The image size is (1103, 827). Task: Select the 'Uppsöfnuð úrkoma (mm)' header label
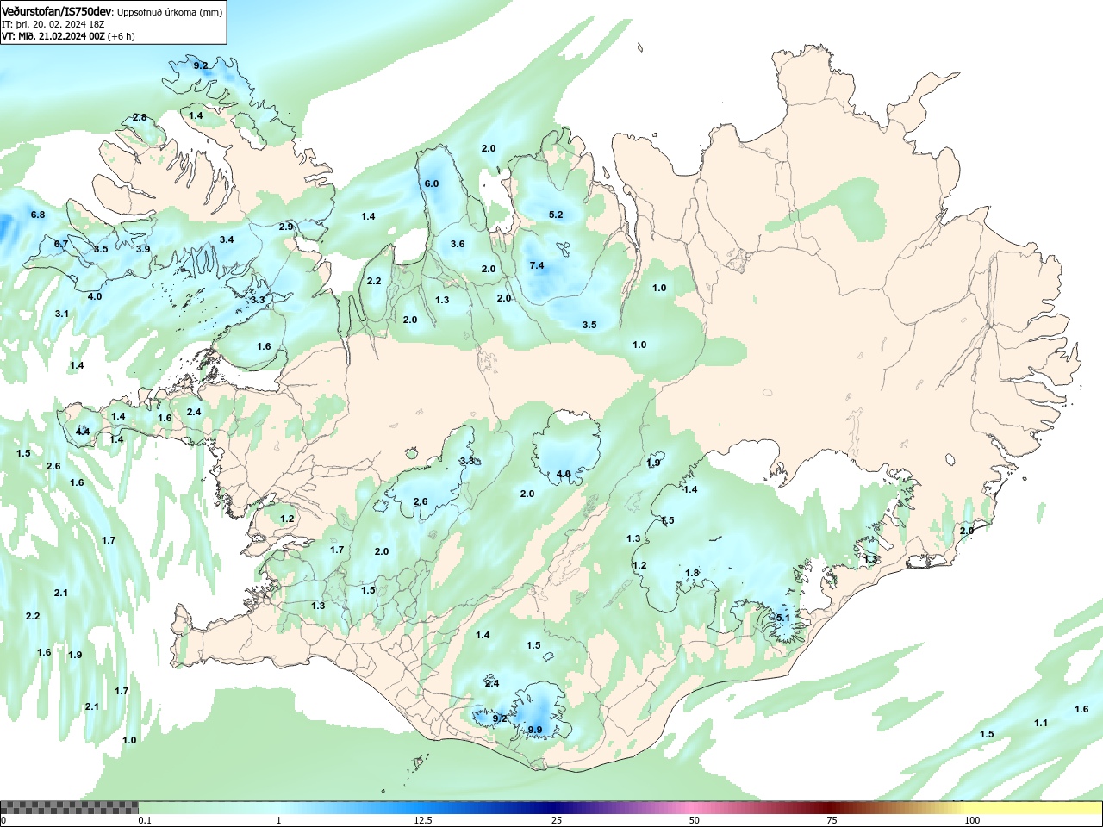[x=170, y=13]
